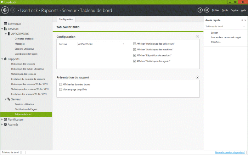248x155 pixels.
Task: Click the Avancés gear icon
Action: pyautogui.click(x=5, y=124)
